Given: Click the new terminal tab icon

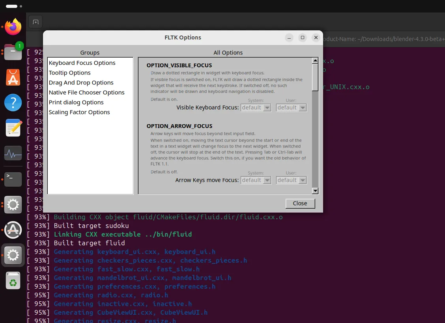Looking at the screenshot, I should (36, 22).
